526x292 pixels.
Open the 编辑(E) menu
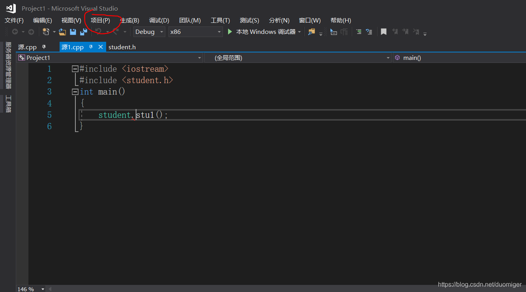tap(43, 20)
